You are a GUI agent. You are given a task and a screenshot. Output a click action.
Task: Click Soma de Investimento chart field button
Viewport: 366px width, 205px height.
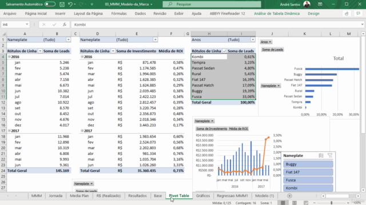[212, 129]
